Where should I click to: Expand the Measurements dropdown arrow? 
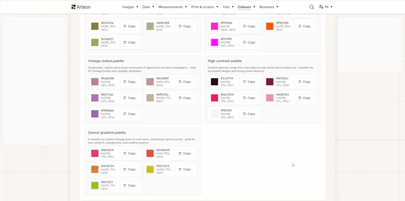(x=186, y=7)
